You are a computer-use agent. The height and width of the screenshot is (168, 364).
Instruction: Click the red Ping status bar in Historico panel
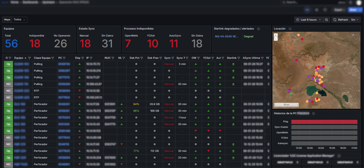(x=325, y=121)
